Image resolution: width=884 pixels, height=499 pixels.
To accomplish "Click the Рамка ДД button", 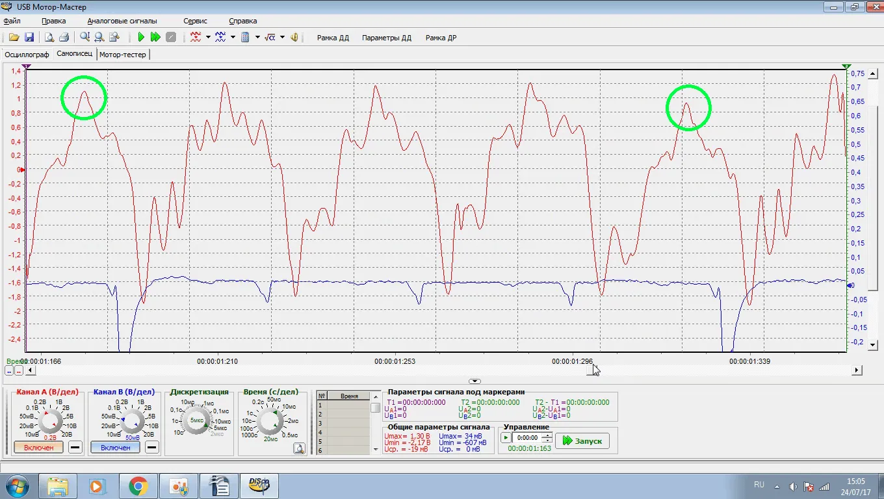I will (x=333, y=38).
